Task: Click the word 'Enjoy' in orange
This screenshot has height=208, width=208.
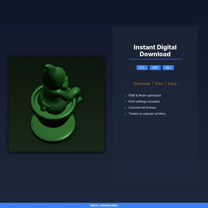Action: 172,84
